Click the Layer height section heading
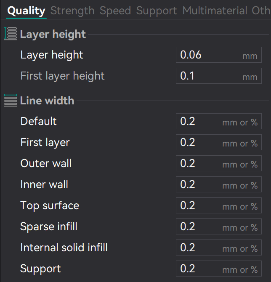The height and width of the screenshot is (282, 271). pos(53,34)
